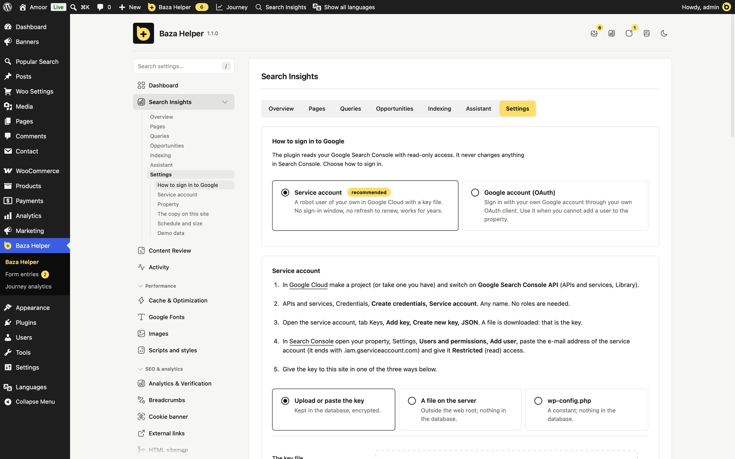This screenshot has width=735, height=459.
Task: Click Show all languages in admin bar
Action: pyautogui.click(x=344, y=7)
